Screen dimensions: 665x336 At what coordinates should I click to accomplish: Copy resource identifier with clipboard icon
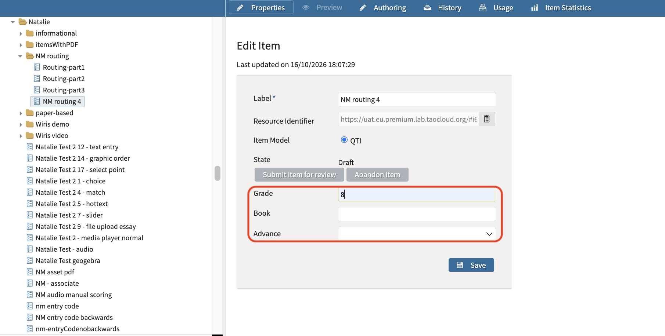[x=487, y=119]
